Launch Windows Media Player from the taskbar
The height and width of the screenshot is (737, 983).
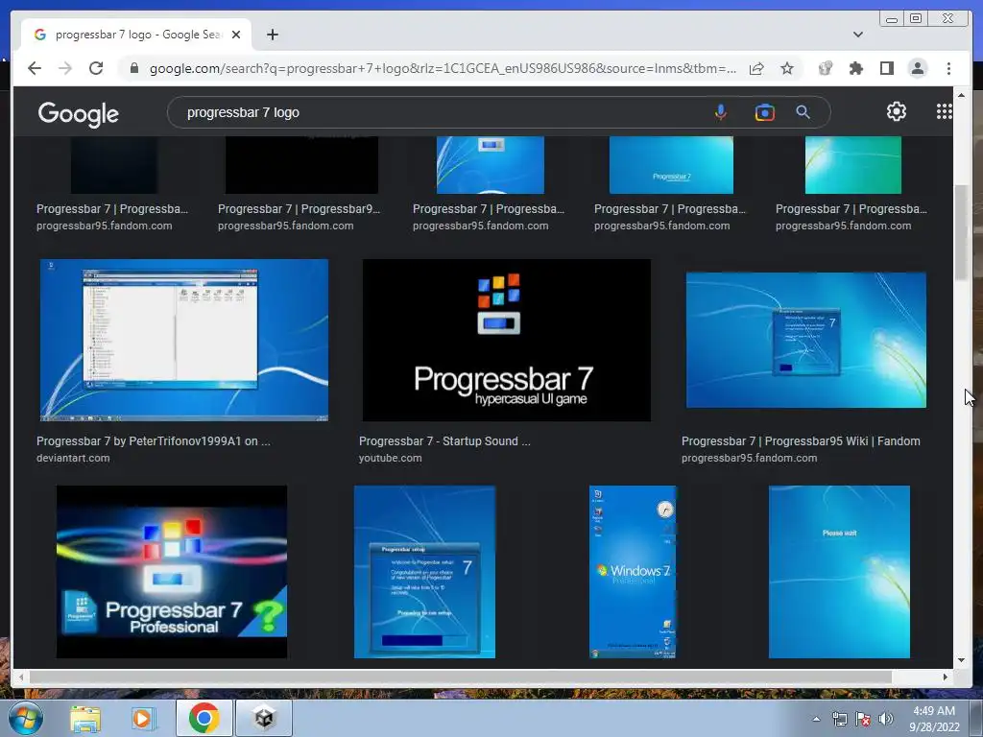[142, 718]
